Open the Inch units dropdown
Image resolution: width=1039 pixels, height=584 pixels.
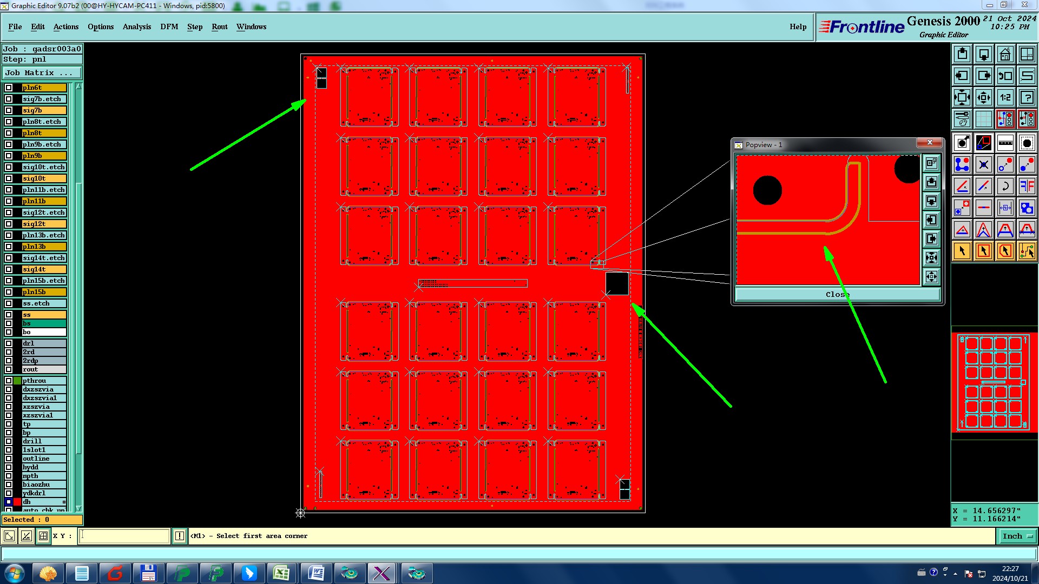(x=1017, y=536)
